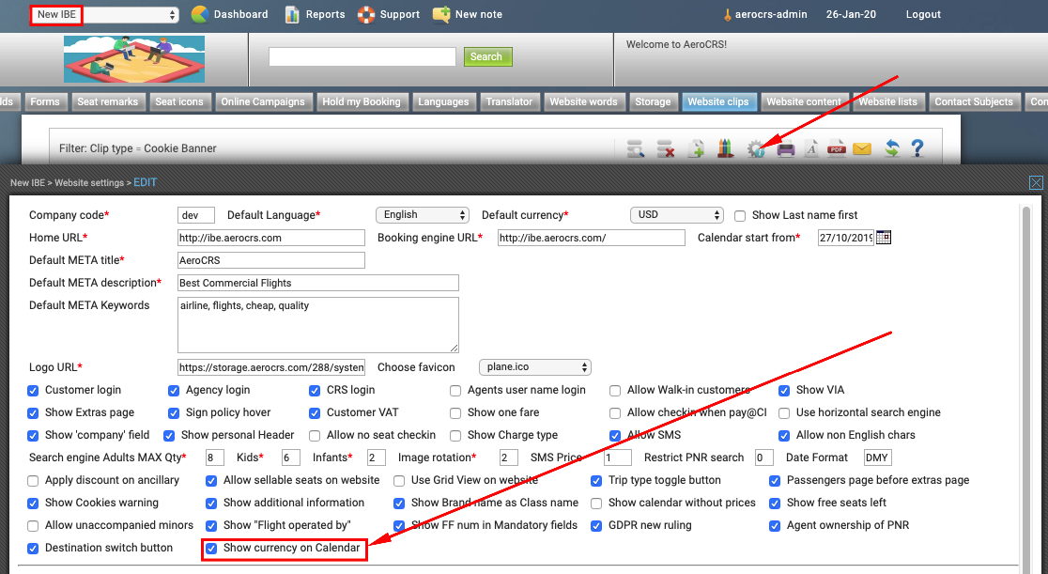Click the clear filter database icon
Image resolution: width=1048 pixels, height=574 pixels.
665,148
